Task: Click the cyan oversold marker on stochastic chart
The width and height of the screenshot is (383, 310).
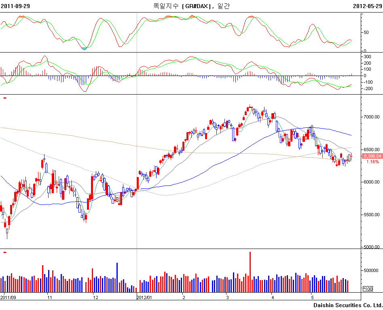Action: (x=84, y=48)
